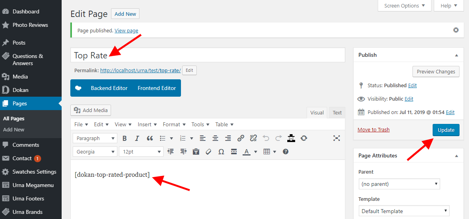Click Preview Changes button

pos(436,72)
